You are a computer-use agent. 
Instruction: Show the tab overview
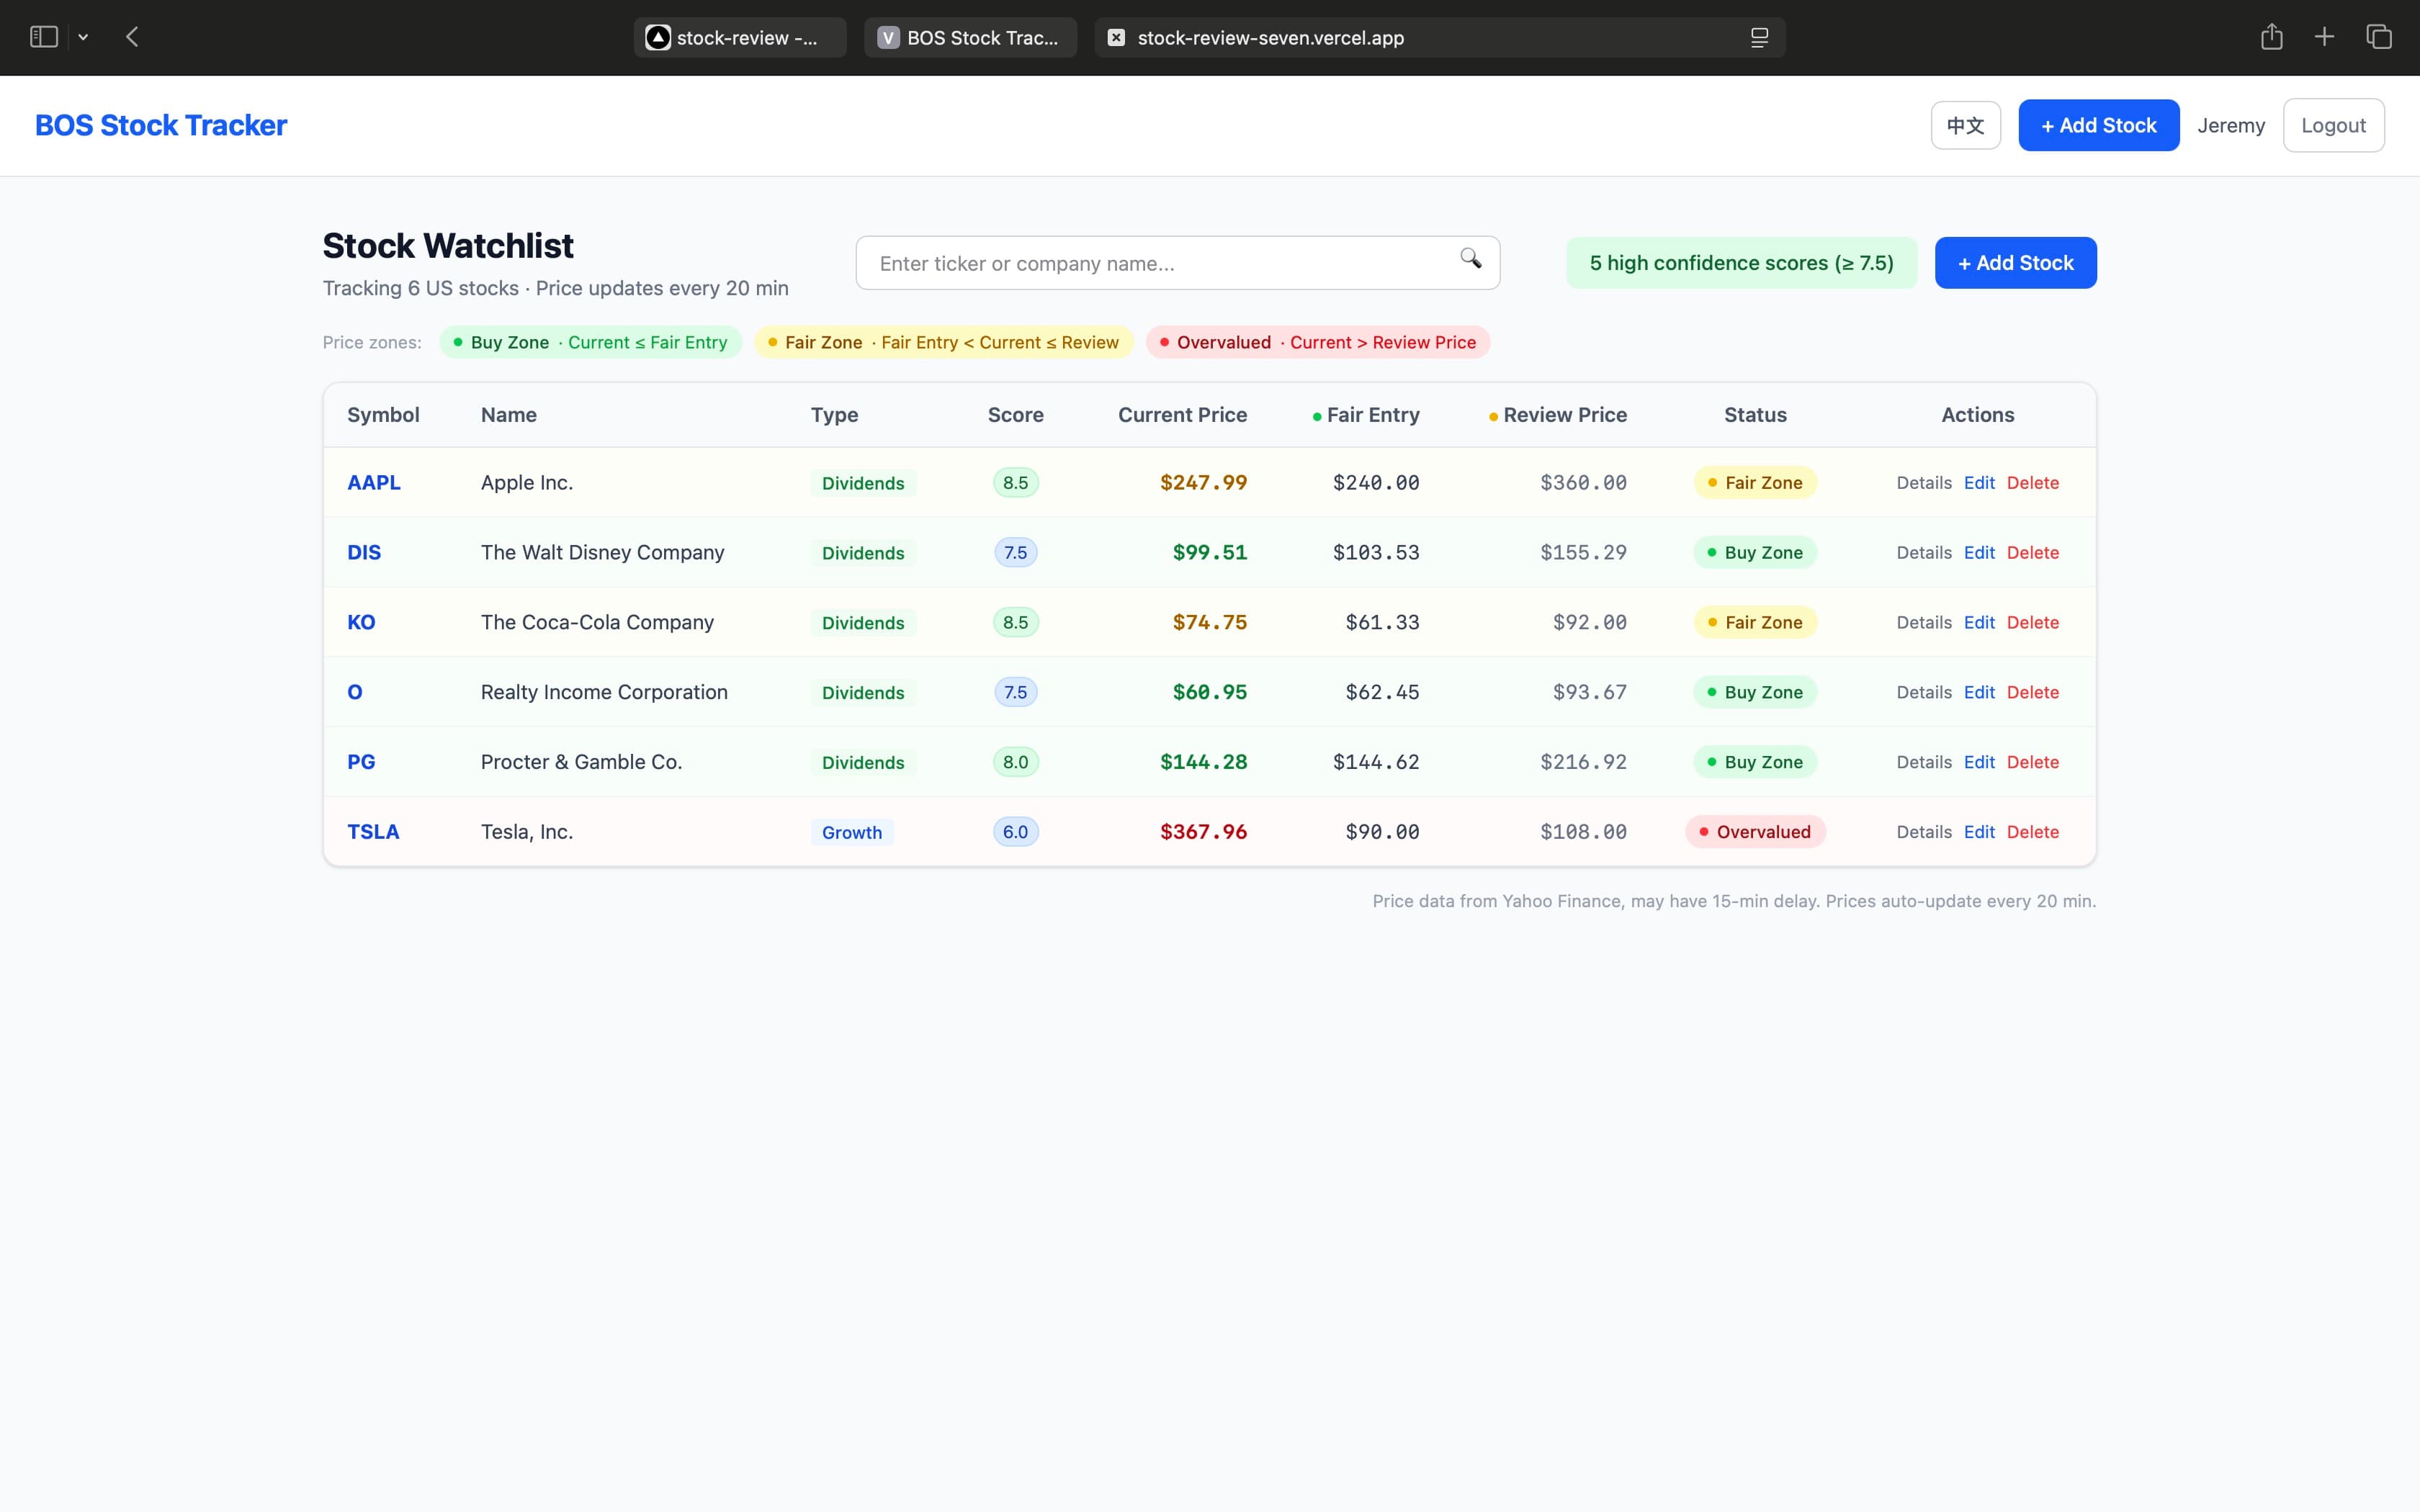tap(2378, 37)
